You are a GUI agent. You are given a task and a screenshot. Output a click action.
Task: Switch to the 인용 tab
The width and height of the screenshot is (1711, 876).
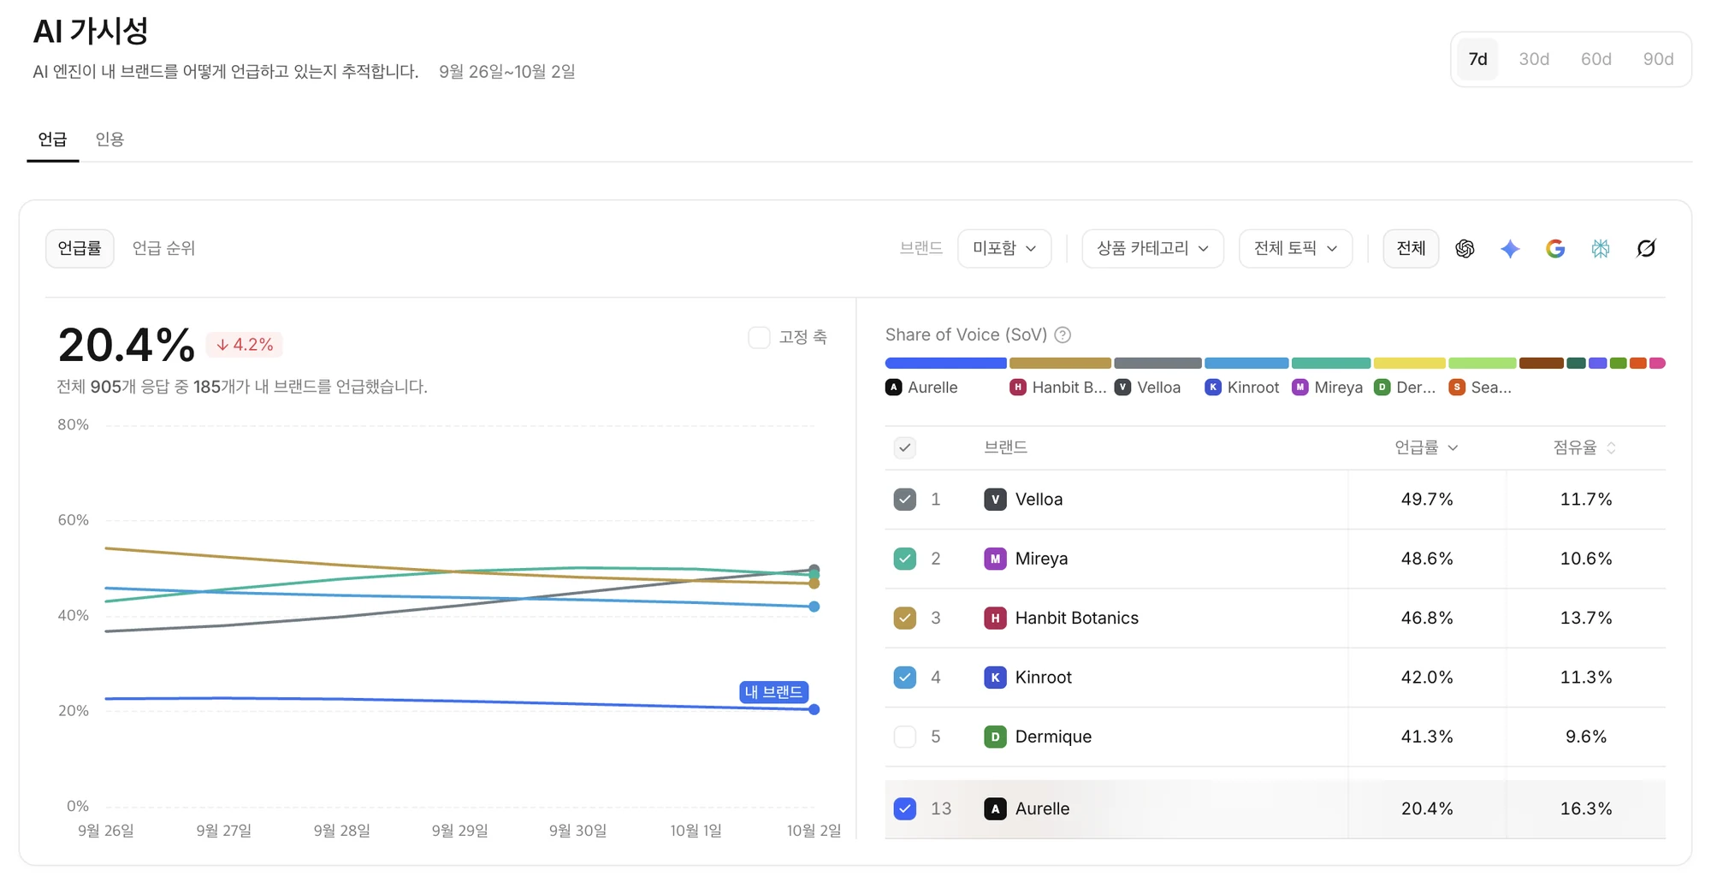pyautogui.click(x=110, y=139)
